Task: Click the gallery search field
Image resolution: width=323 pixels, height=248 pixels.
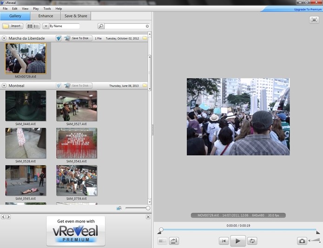Action: point(125,26)
